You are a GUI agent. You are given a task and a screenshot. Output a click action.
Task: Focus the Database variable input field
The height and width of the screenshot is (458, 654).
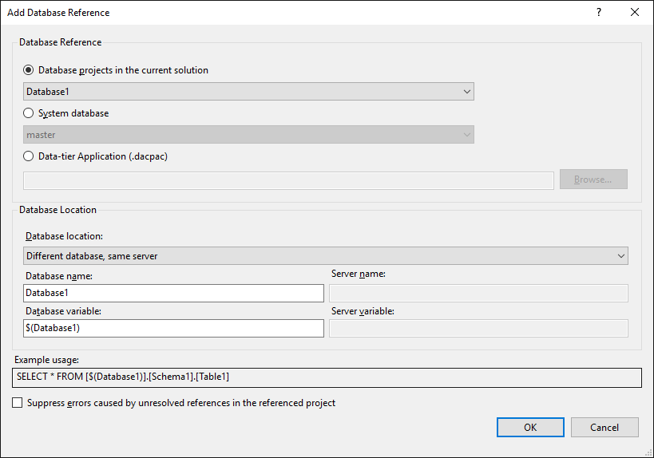173,328
